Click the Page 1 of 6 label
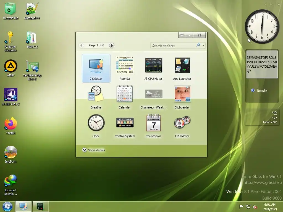This screenshot has height=212, width=283. (96, 45)
